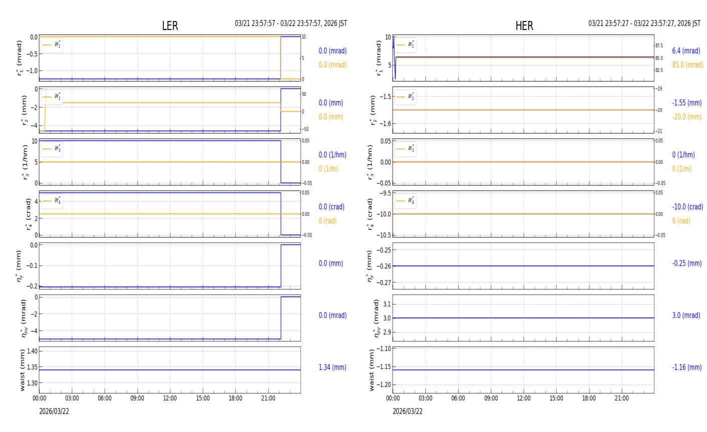Viewport: 707px width, 432px height.
Task: Select the HER value 0 (1/hm)
Action: pyautogui.click(x=683, y=155)
